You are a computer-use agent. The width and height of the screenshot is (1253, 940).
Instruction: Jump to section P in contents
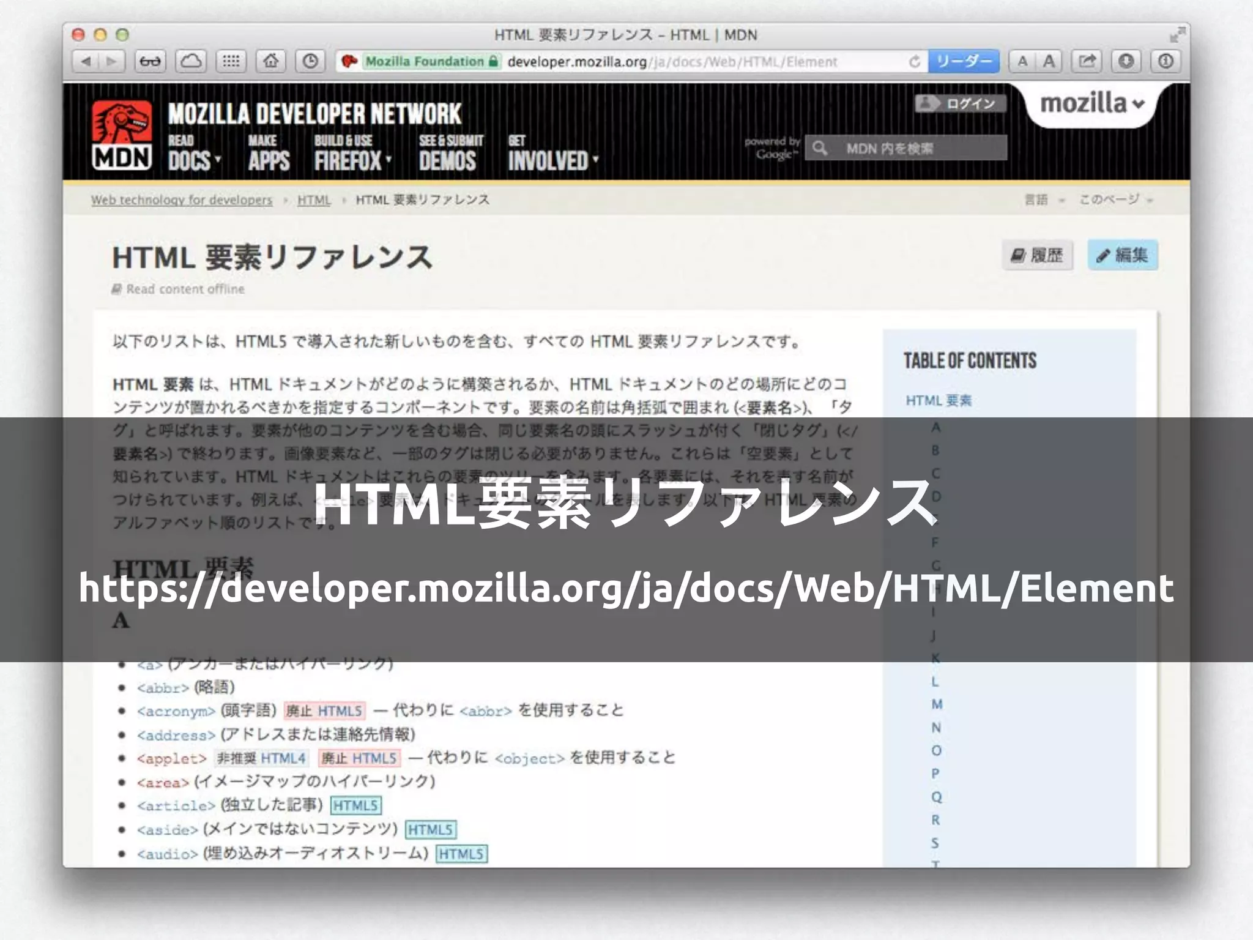pyautogui.click(x=935, y=774)
